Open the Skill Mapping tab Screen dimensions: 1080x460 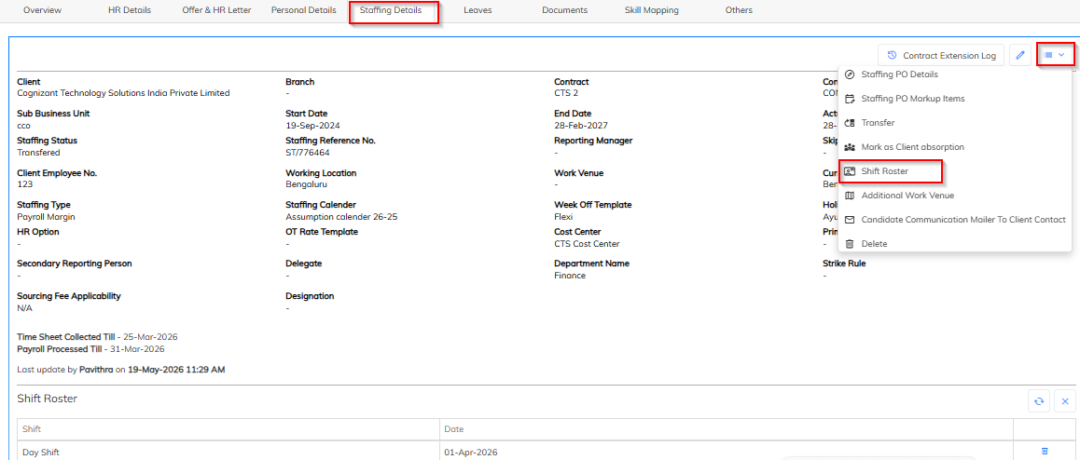coord(652,10)
